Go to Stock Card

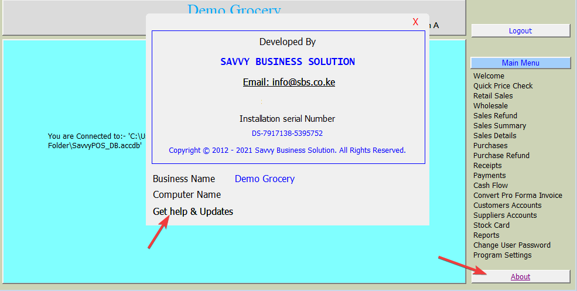click(491, 225)
